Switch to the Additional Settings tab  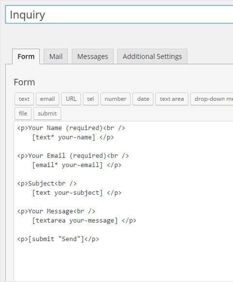(x=152, y=56)
